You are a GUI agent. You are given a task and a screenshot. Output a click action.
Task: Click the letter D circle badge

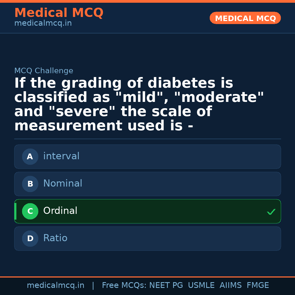[30, 239]
